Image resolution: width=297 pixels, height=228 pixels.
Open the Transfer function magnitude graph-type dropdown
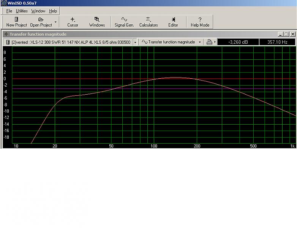click(200, 42)
